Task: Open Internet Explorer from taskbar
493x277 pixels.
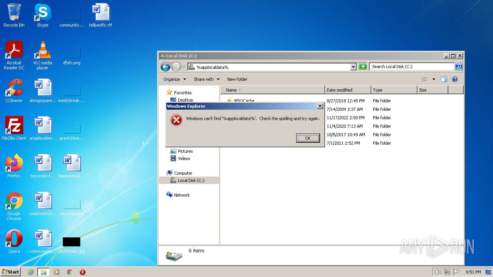Action: click(x=31, y=272)
